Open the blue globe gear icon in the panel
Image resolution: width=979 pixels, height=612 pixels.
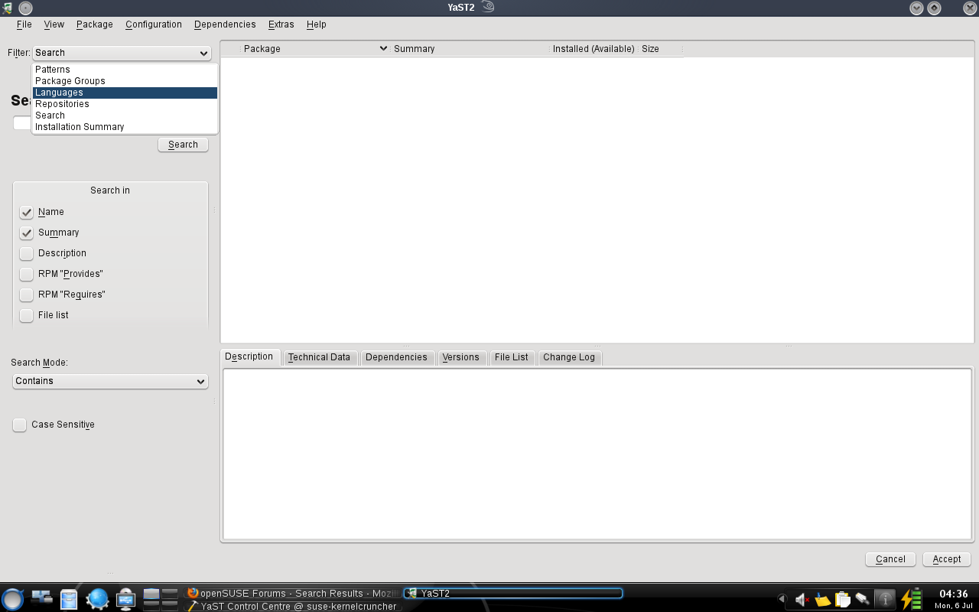pos(98,598)
